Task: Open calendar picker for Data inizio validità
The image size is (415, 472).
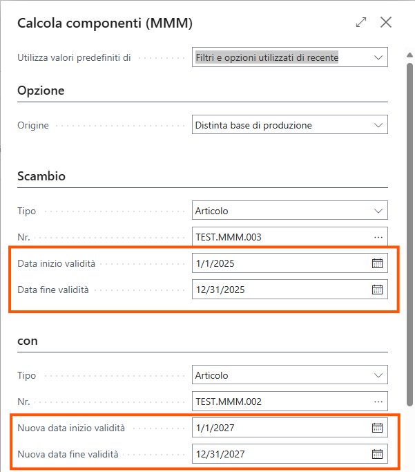Action: 377,263
